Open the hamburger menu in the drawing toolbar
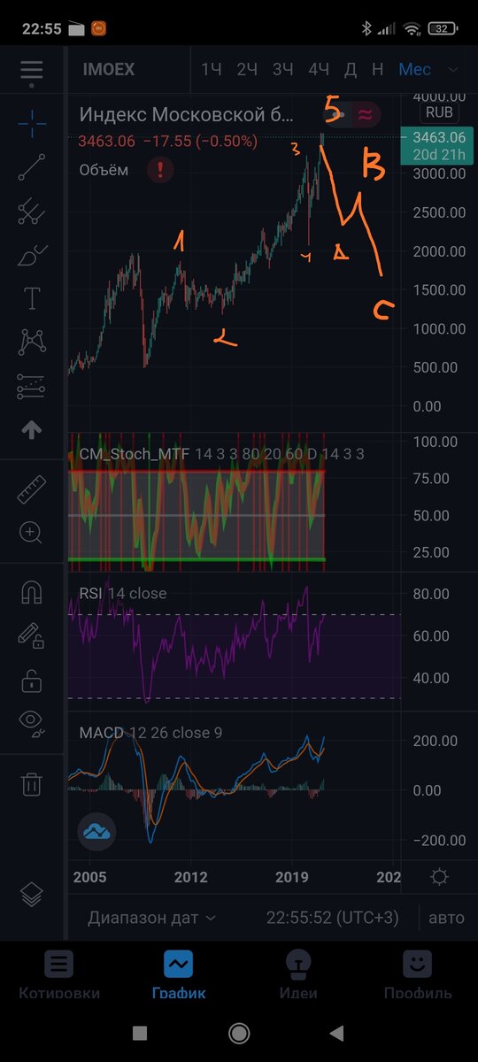Screen dimensions: 478x1062 [32, 69]
